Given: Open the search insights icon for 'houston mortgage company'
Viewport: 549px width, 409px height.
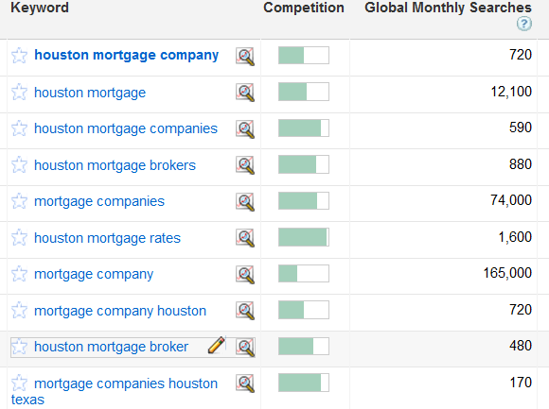Looking at the screenshot, I should pos(245,57).
